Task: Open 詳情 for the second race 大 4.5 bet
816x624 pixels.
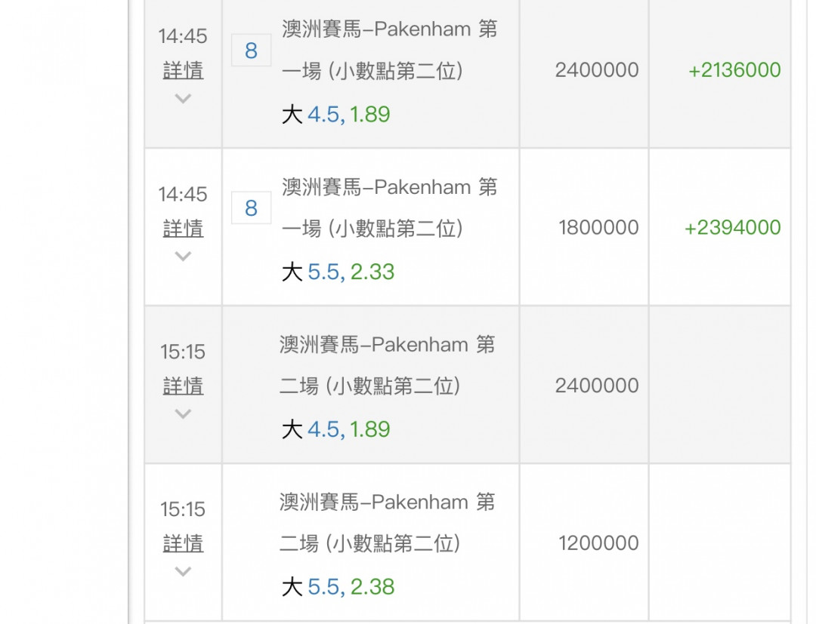Action: 183,386
